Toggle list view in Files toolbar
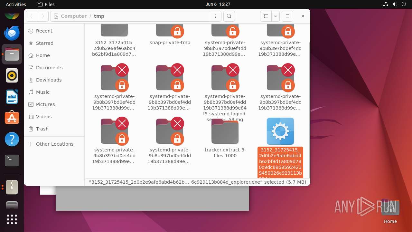This screenshot has height=232, width=412. (266, 16)
